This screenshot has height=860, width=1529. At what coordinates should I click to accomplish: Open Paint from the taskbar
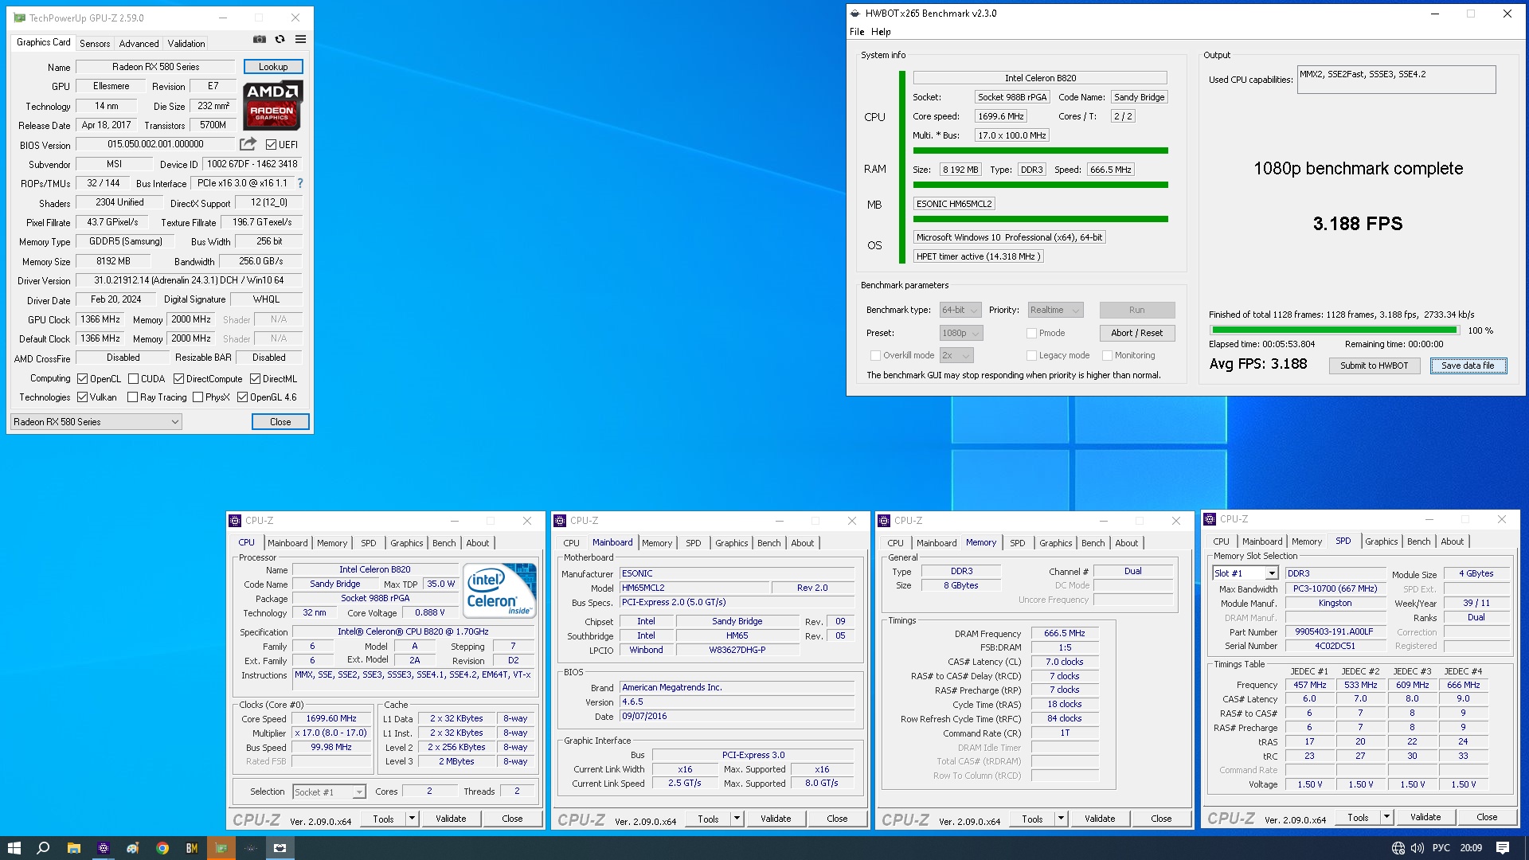[132, 848]
